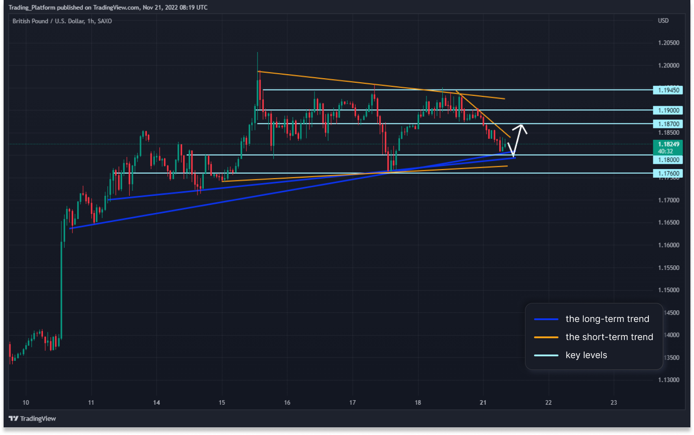Click "the long-term trend" legend text
Viewport: 694px width, 435px height.
607,319
